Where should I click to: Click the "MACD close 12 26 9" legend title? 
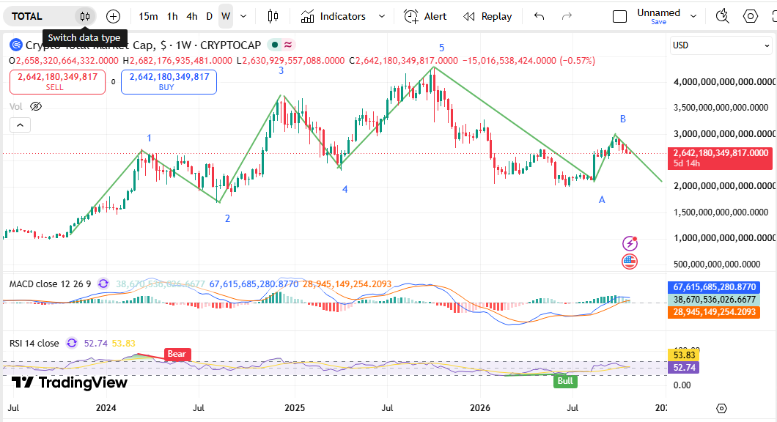click(x=50, y=284)
